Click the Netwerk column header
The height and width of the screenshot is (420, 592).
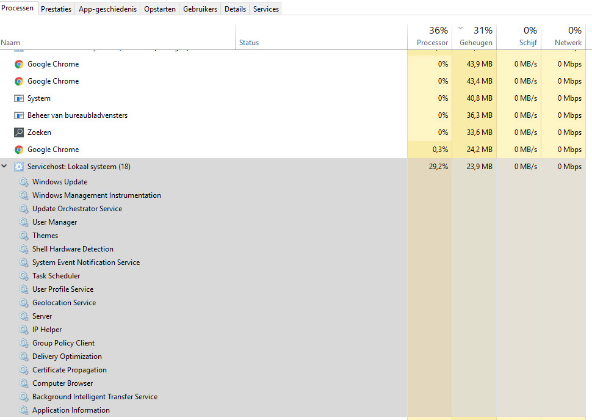[568, 43]
